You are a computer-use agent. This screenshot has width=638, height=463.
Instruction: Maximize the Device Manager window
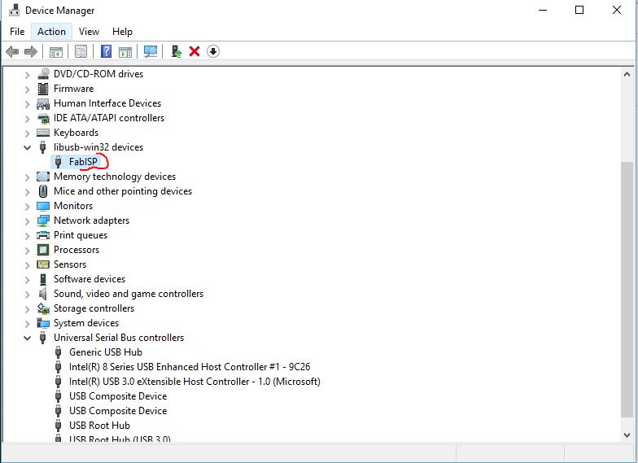(x=579, y=10)
